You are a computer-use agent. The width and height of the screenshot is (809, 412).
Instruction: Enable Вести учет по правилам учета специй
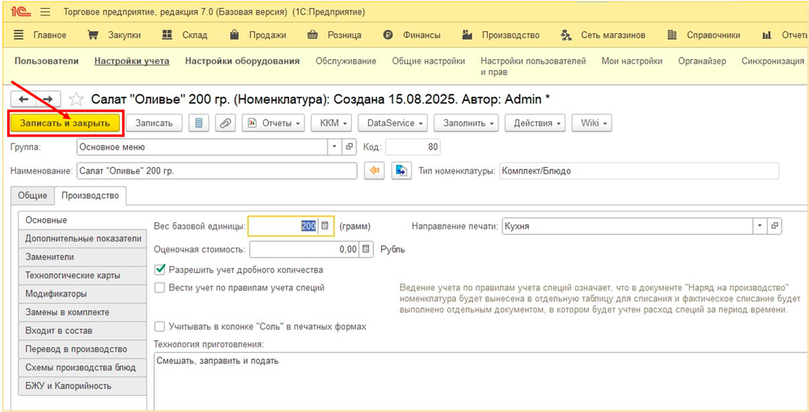coord(160,288)
